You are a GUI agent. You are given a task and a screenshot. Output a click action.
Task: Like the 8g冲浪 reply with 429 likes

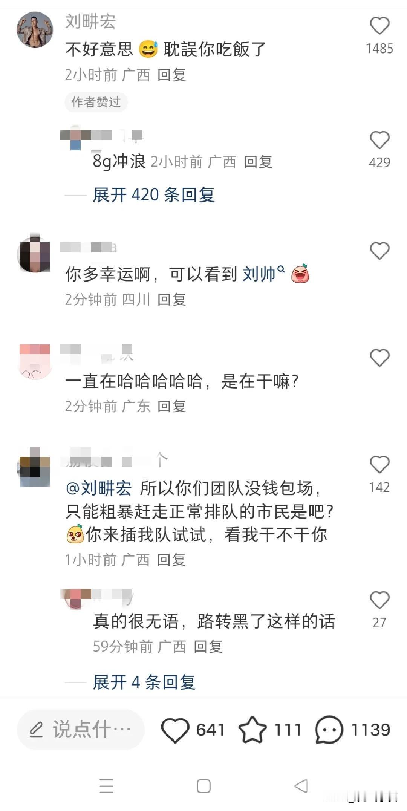379,140
